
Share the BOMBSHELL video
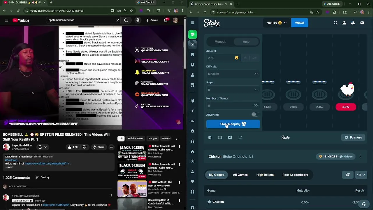[x=98, y=147]
